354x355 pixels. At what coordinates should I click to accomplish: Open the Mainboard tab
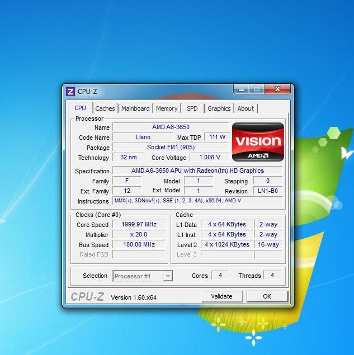click(135, 108)
